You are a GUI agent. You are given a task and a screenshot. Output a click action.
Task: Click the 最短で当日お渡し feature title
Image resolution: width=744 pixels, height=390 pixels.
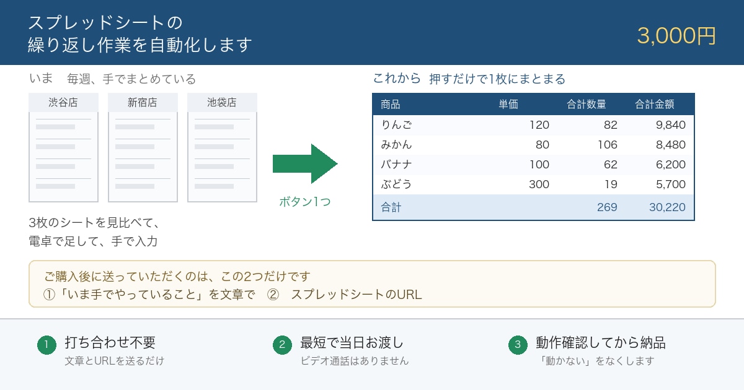coord(352,342)
